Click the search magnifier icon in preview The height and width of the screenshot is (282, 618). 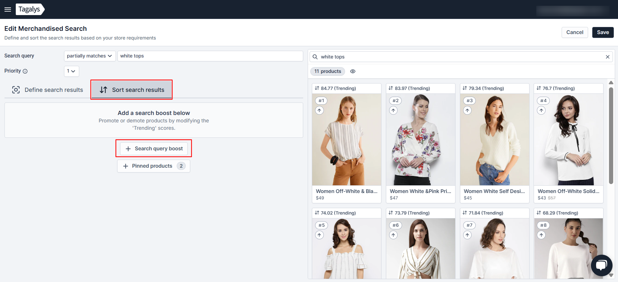tap(315, 57)
